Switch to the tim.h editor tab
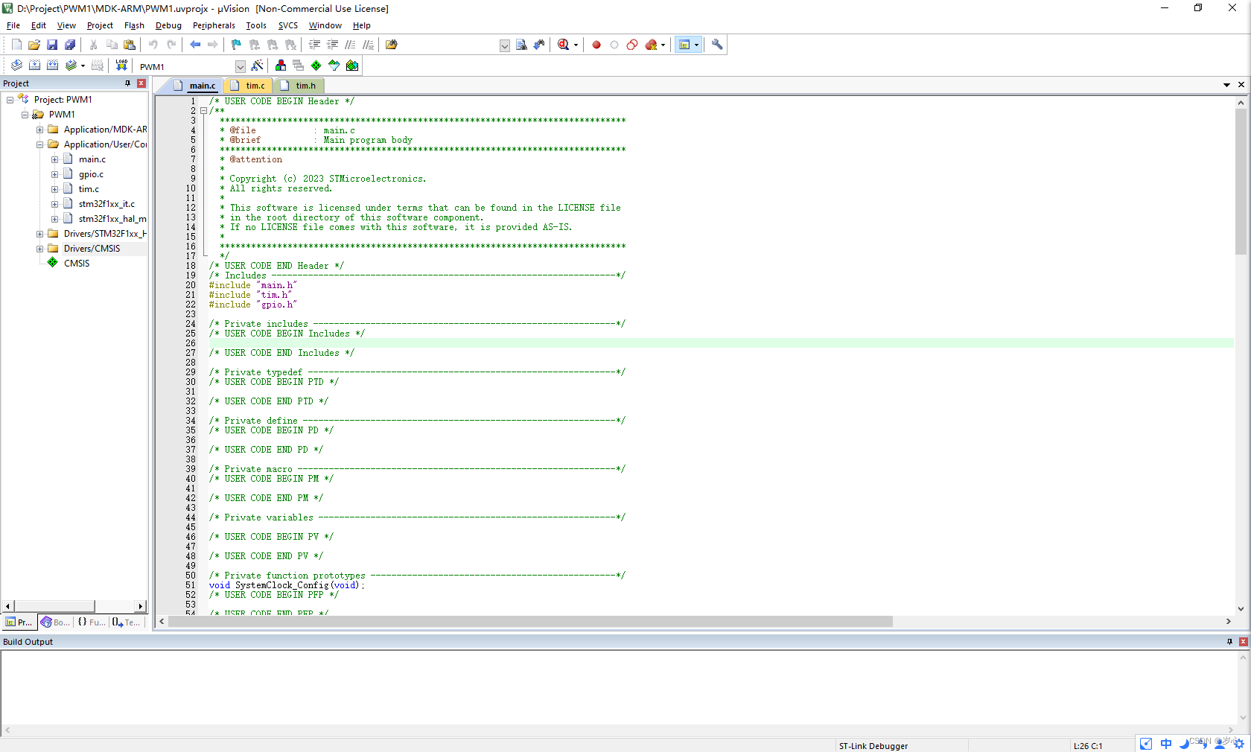This screenshot has height=752, width=1251. click(x=302, y=86)
